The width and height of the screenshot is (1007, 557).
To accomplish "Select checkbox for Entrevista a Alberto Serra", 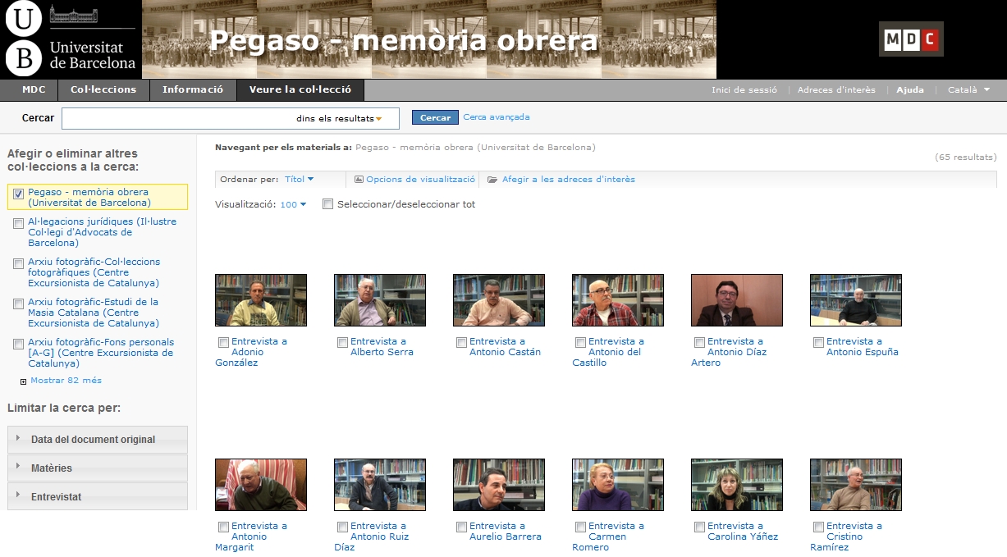I will coord(342,343).
